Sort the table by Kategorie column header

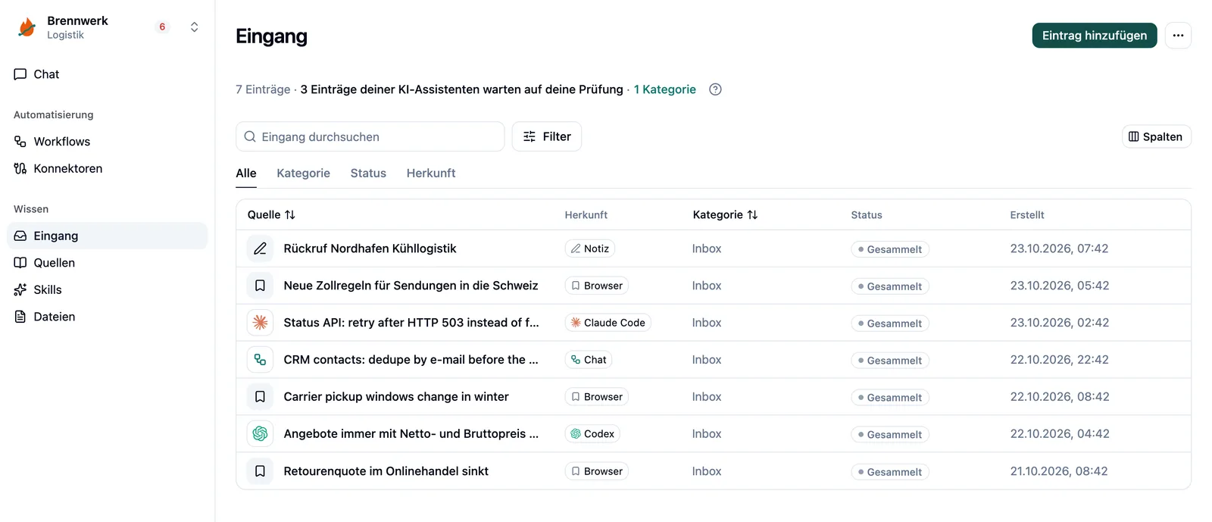725,215
